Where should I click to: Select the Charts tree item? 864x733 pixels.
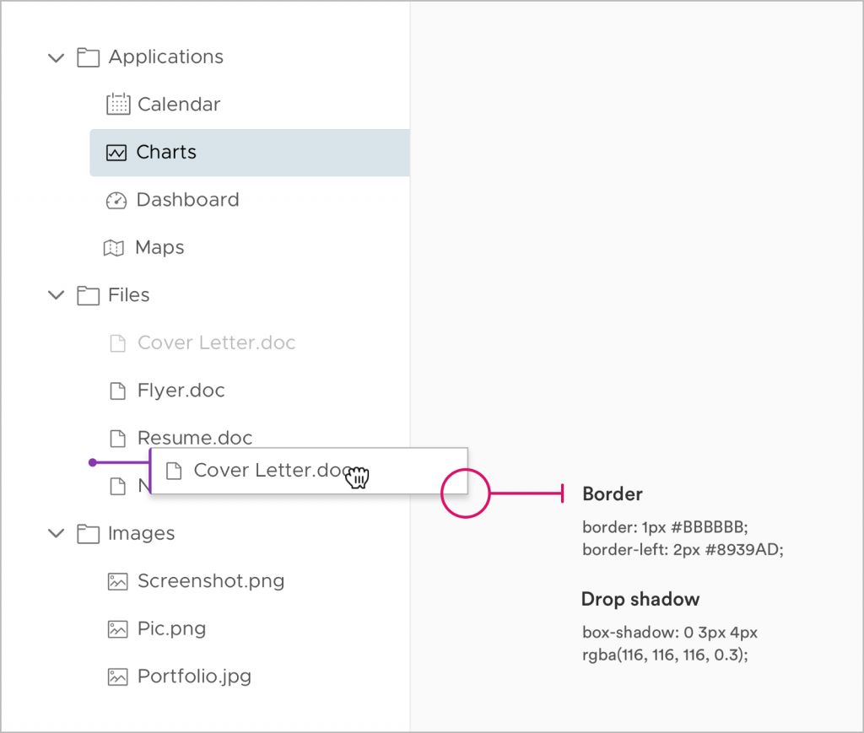pyautogui.click(x=250, y=153)
